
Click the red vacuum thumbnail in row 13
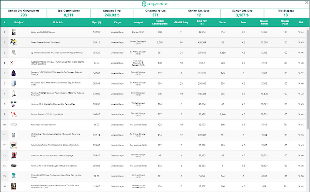point(14,155)
